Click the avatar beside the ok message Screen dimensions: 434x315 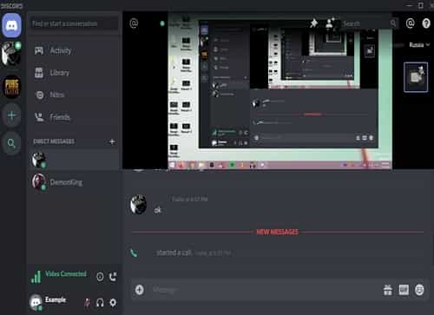[138, 204]
